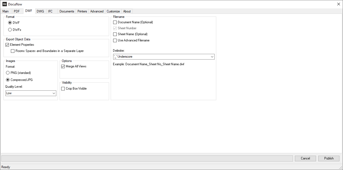Image resolution: width=343 pixels, height=170 pixels.
Task: Click the Cancel button
Action: tap(305, 158)
